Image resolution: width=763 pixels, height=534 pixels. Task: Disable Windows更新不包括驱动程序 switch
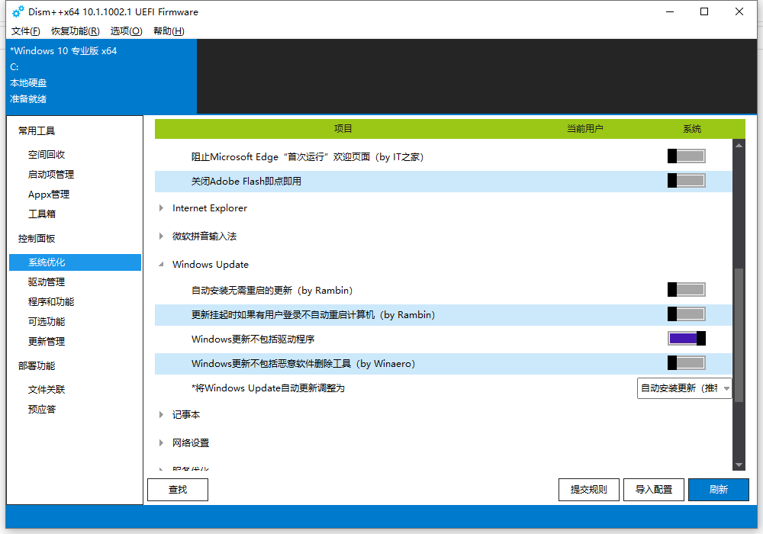pyautogui.click(x=686, y=339)
